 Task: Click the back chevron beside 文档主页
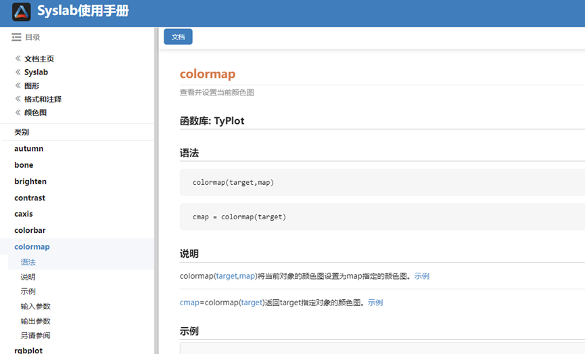click(18, 58)
